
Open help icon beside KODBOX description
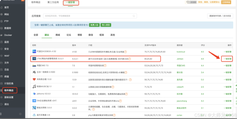point(125,52)
